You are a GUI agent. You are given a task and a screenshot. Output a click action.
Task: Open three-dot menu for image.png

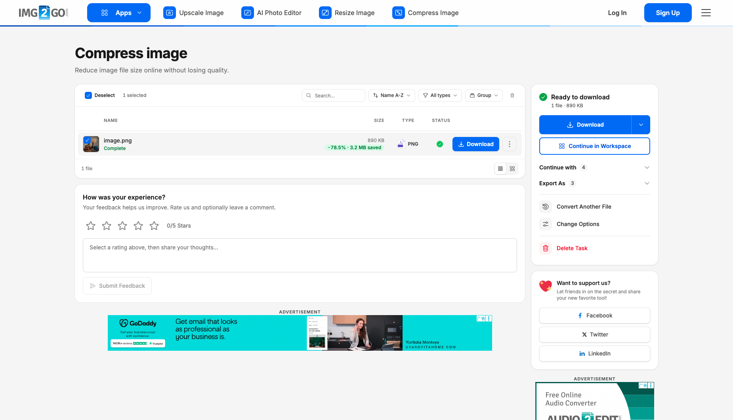510,144
